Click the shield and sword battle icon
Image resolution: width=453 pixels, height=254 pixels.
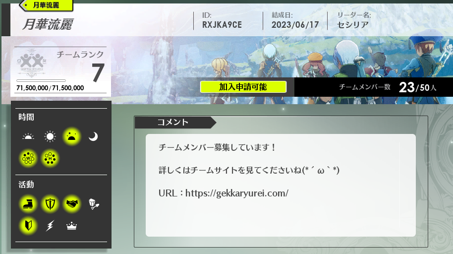tap(50, 203)
